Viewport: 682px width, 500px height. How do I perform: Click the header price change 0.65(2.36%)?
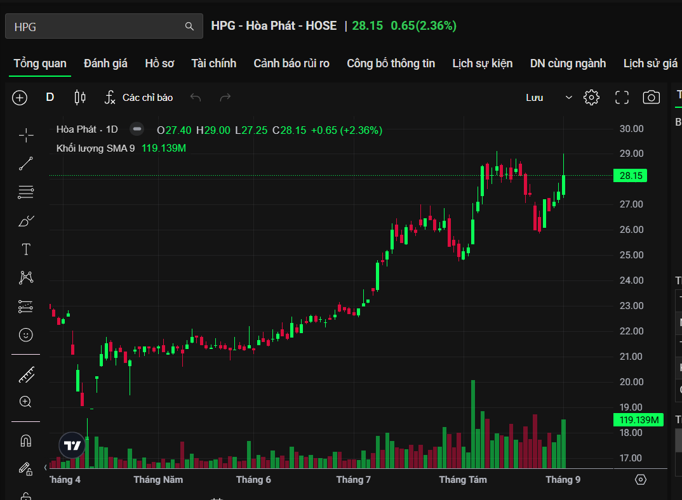(x=424, y=25)
